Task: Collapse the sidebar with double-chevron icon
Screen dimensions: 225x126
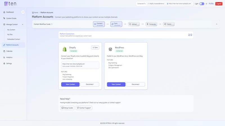Action: 23,12
